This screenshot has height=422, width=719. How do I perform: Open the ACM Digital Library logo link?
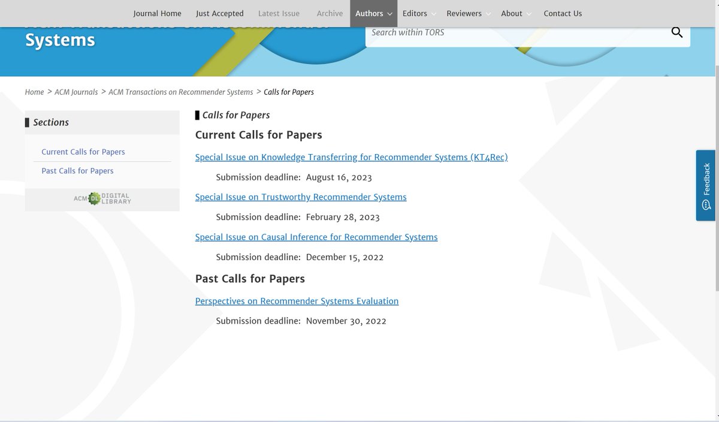point(102,198)
